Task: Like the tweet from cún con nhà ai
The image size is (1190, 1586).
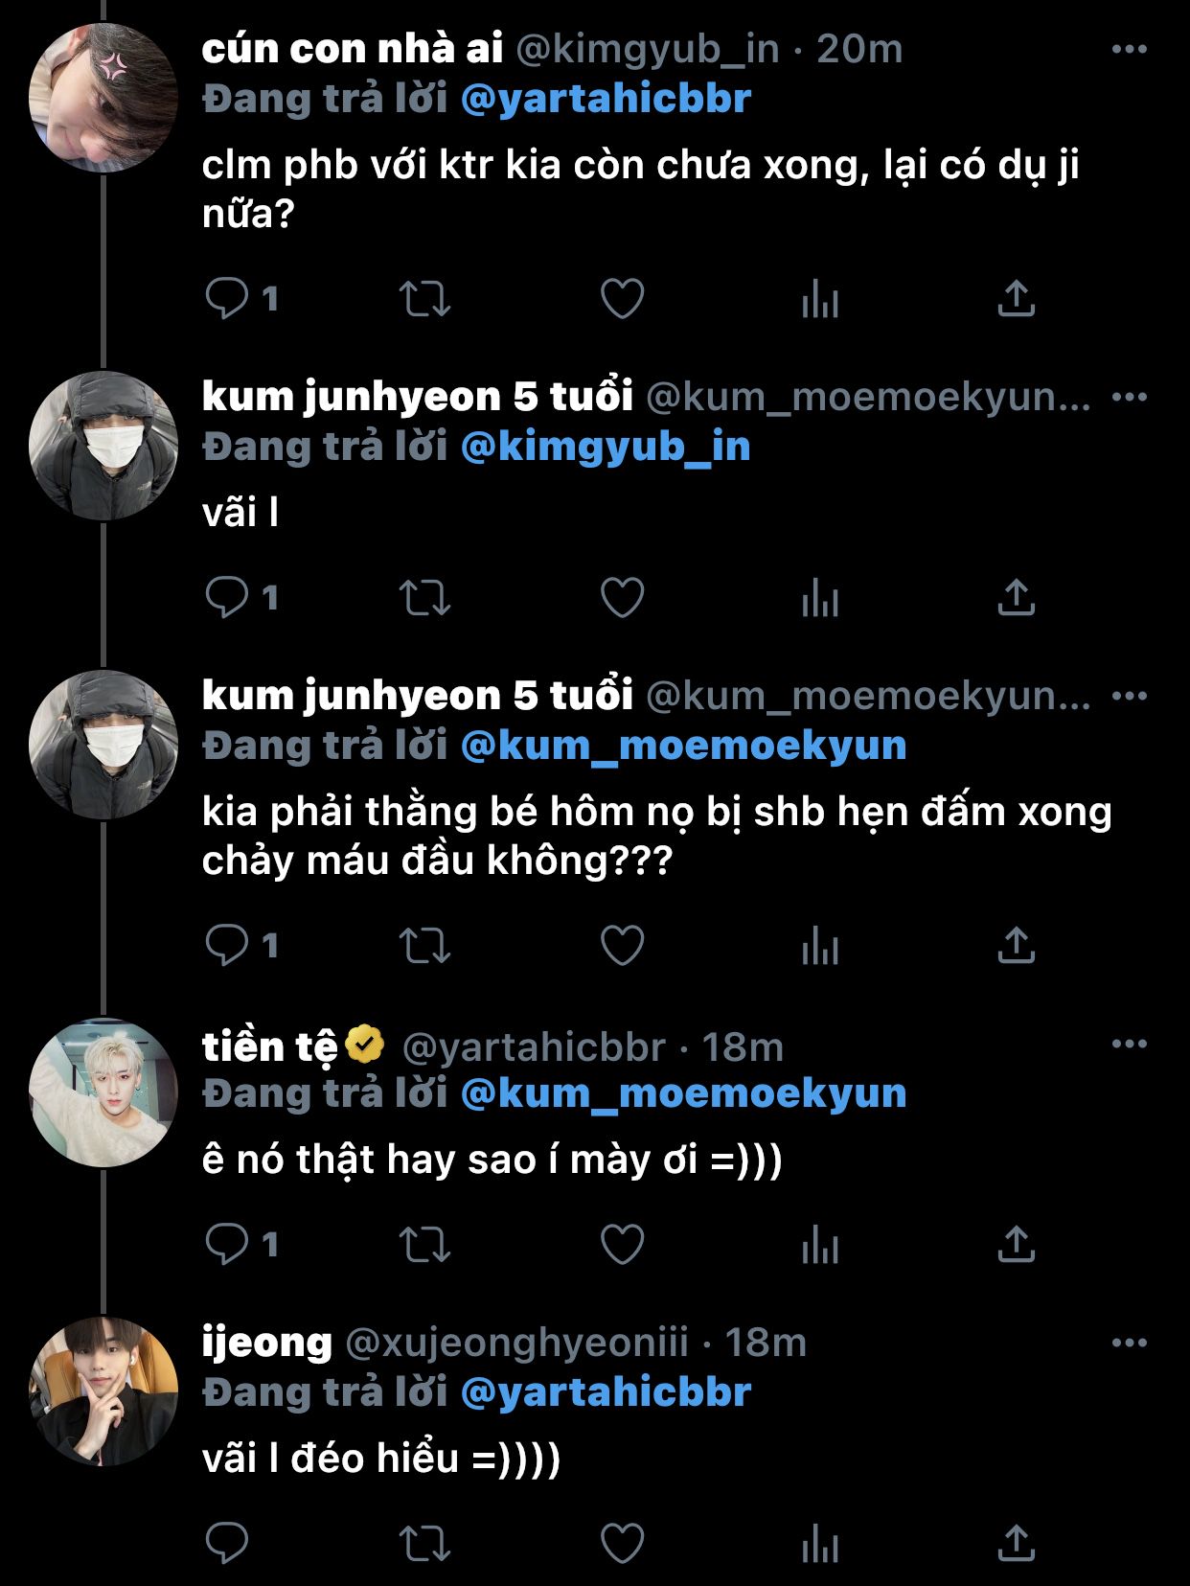Action: (x=622, y=299)
